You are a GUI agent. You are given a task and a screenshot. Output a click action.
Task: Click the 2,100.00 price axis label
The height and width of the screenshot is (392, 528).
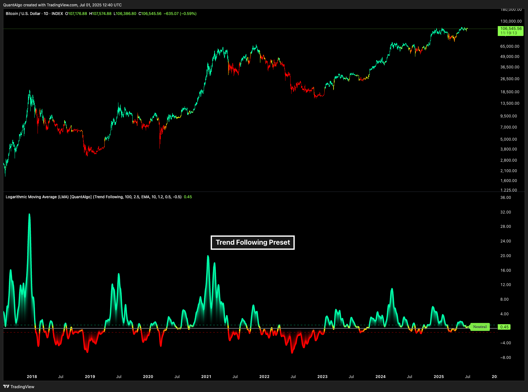(x=509, y=171)
